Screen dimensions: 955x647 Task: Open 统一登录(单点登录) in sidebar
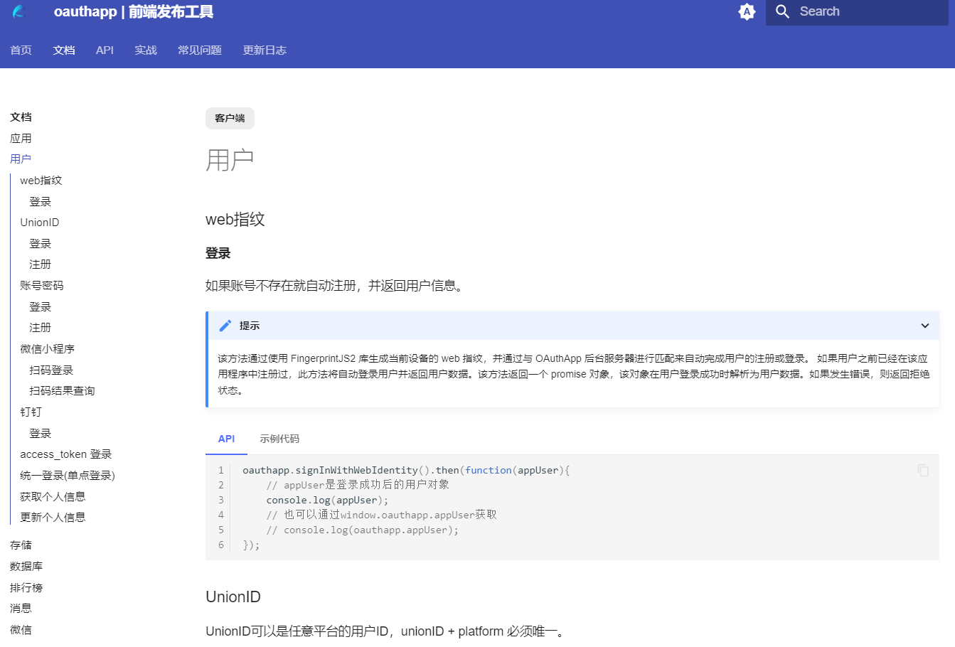68,475
